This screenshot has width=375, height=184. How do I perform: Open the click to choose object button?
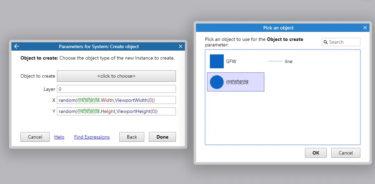[x=116, y=76]
